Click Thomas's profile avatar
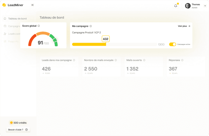209x136 pixels. click(x=188, y=6)
